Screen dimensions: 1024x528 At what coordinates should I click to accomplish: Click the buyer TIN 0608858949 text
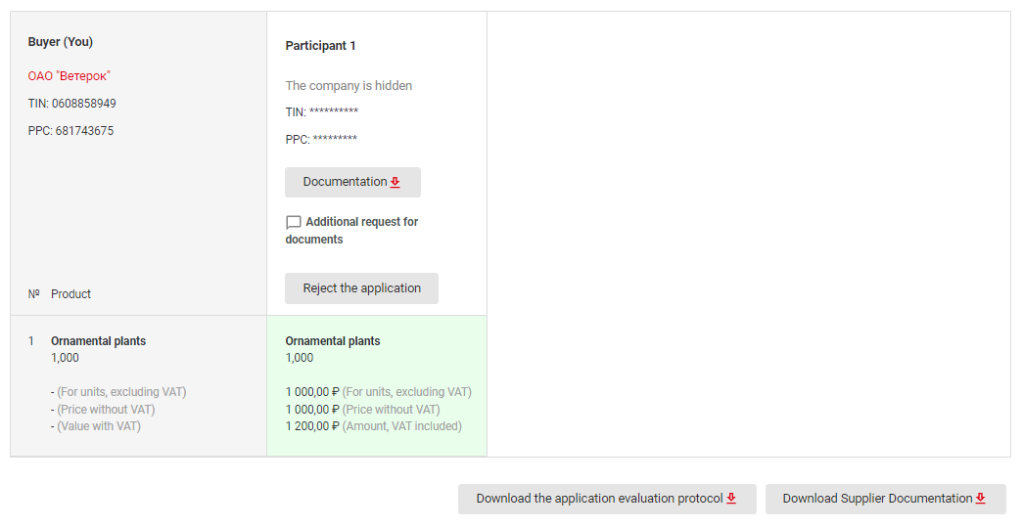(71, 104)
